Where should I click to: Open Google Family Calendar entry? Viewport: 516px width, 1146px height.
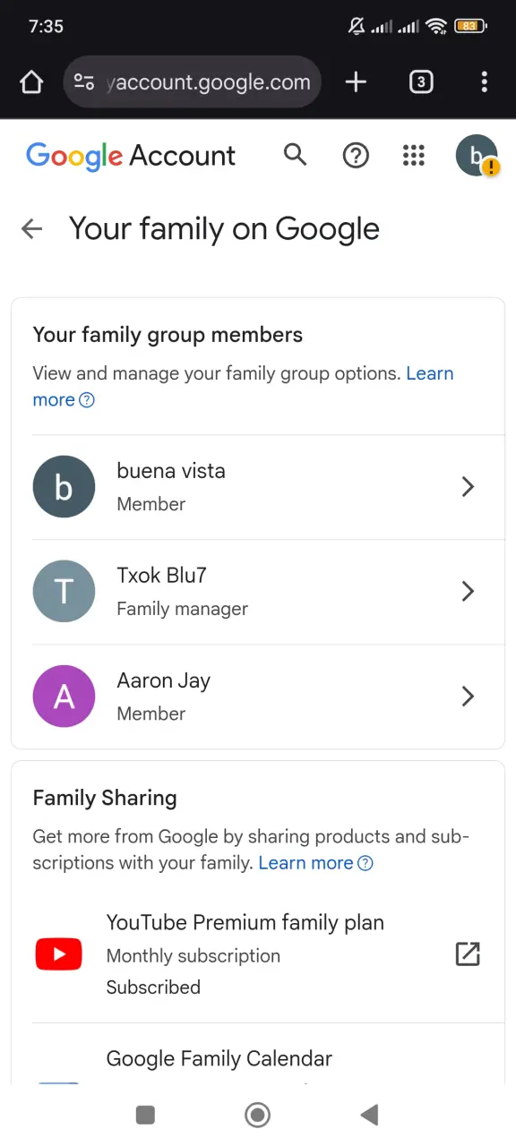(x=258, y=1061)
